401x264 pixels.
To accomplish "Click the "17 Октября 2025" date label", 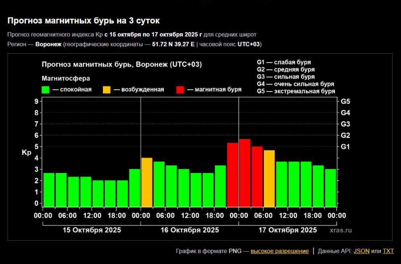I will 288,230.
